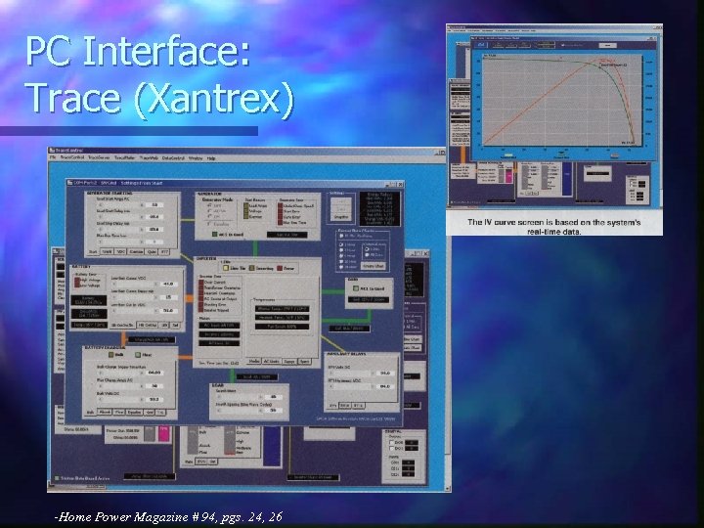Open the AC Limits tab in Inverter panel
The image size is (704, 528).
[x=272, y=361]
